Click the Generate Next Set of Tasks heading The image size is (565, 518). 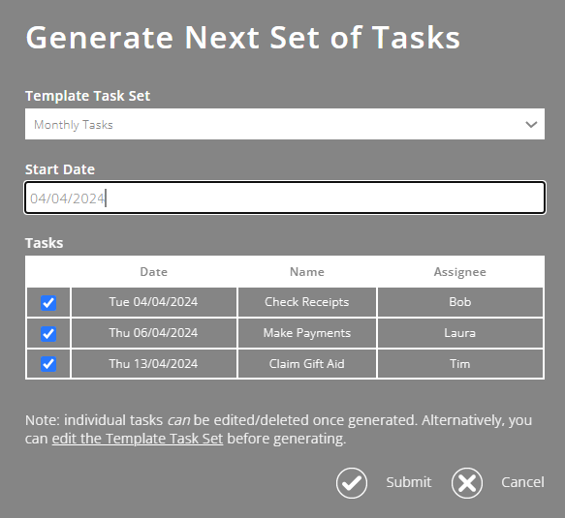pyautogui.click(x=243, y=38)
